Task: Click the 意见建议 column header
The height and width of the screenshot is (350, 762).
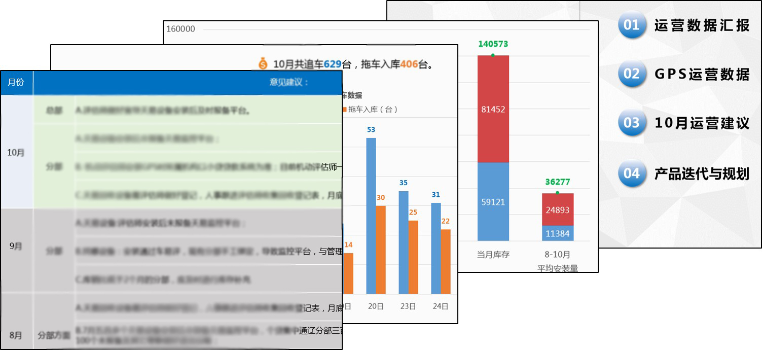Action: tap(289, 83)
